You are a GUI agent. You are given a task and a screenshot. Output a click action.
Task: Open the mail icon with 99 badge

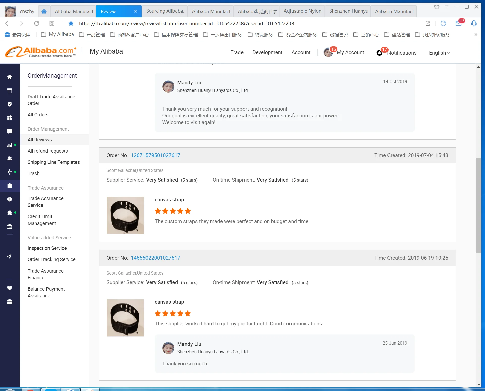pos(458,23)
